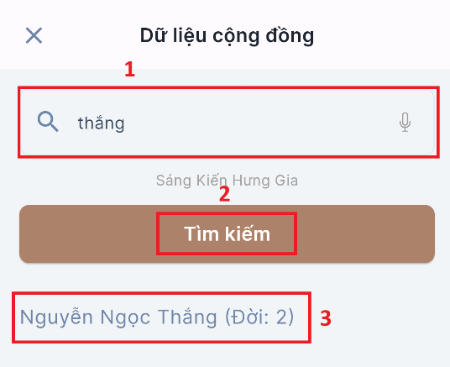Image resolution: width=450 pixels, height=367 pixels.
Task: Click the red annotation number 1
Action: coord(129,69)
